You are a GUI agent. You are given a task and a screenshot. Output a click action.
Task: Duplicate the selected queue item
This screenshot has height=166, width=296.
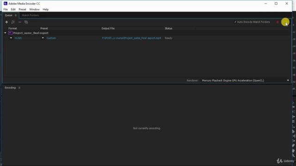(26, 22)
